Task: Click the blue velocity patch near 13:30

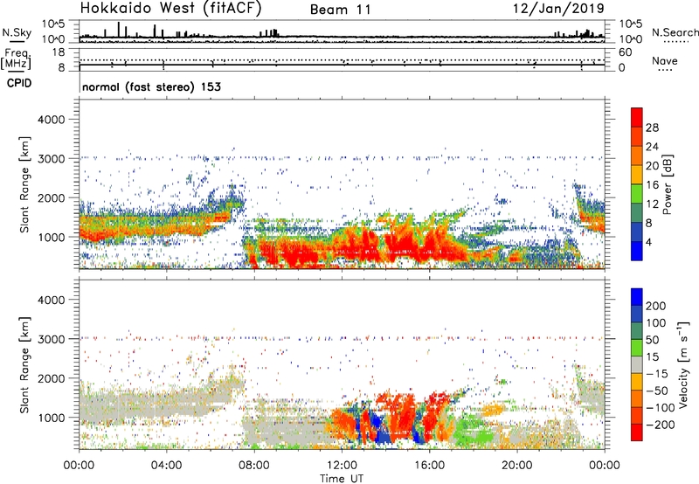Action: pos(378,424)
